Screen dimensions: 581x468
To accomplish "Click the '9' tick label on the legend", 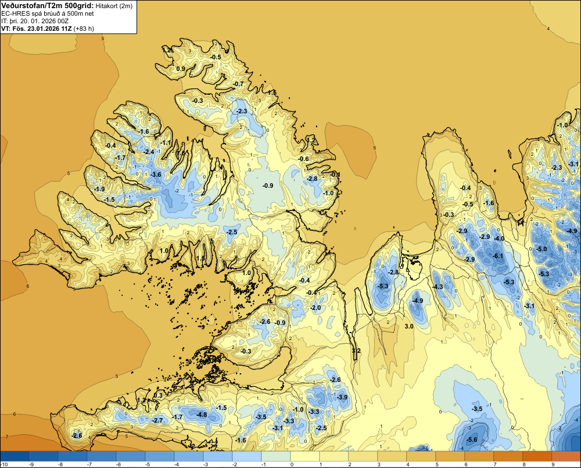I will tap(553, 465).
